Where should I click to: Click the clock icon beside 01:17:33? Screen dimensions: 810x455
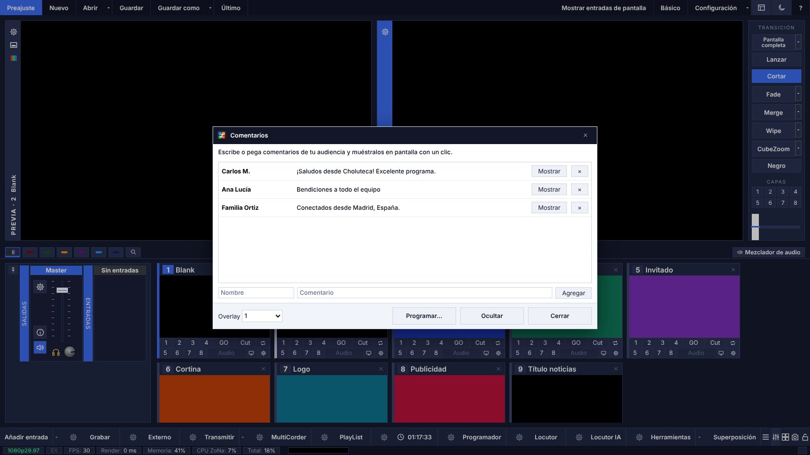click(x=400, y=437)
